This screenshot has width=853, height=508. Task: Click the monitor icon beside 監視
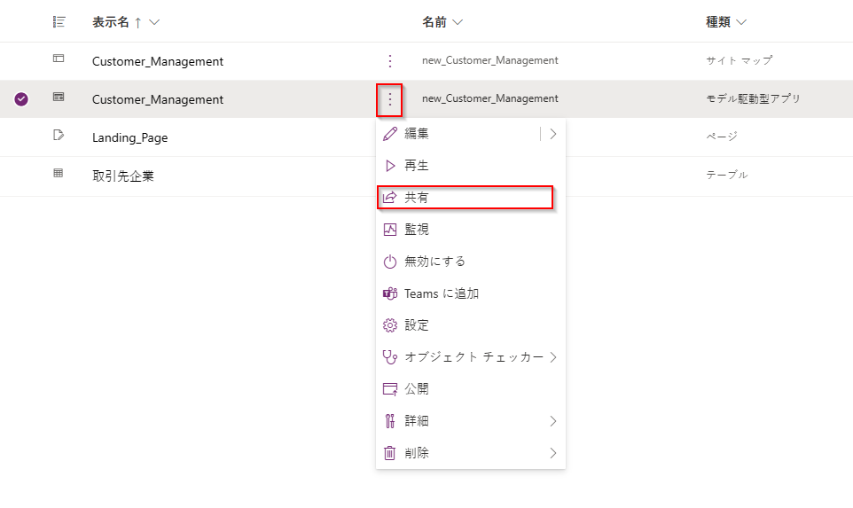[389, 230]
